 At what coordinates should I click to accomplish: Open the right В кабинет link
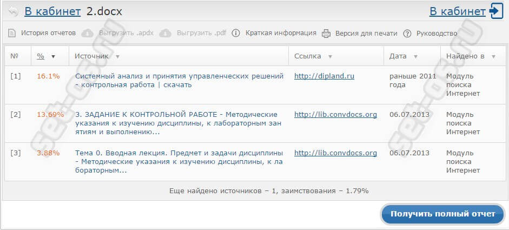[458, 12]
